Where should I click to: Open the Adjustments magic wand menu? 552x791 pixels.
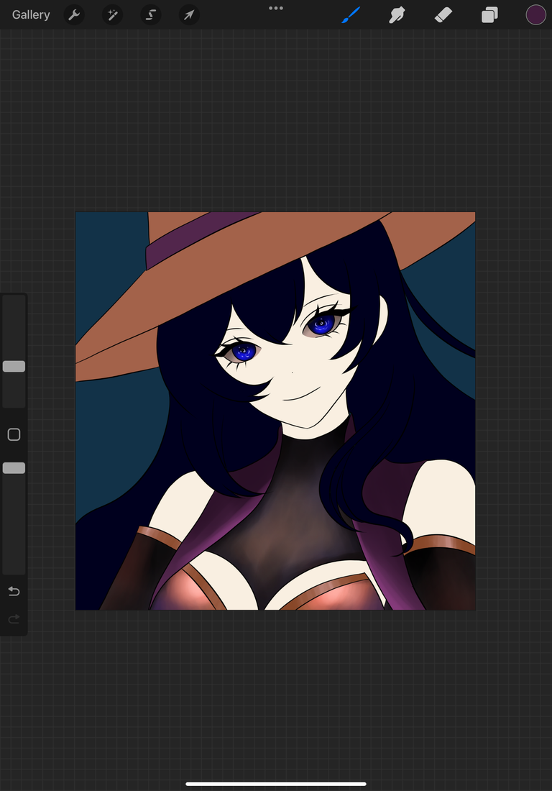tap(112, 14)
